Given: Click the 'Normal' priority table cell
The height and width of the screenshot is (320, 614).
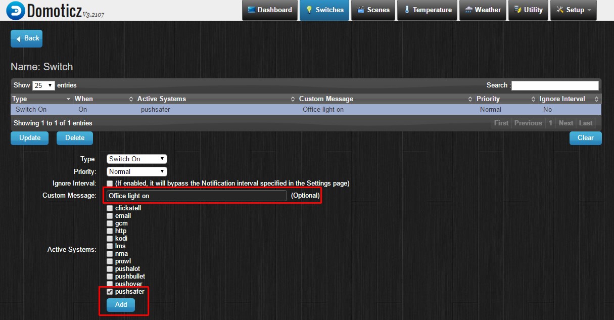Looking at the screenshot, I should [491, 109].
